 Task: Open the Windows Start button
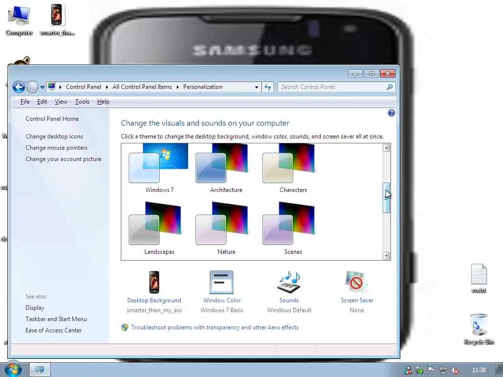13,370
